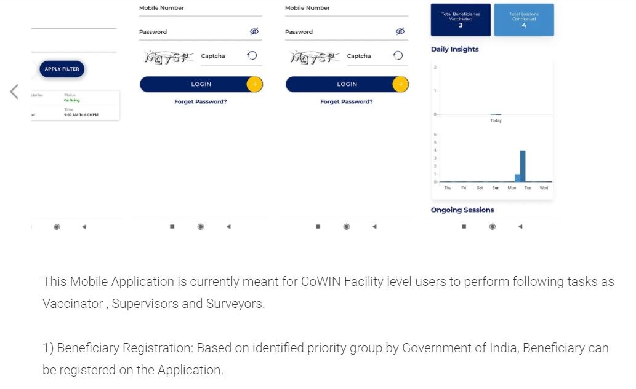Click the tallest bar in weekly chart
The width and height of the screenshot is (636, 389).
coord(523,166)
